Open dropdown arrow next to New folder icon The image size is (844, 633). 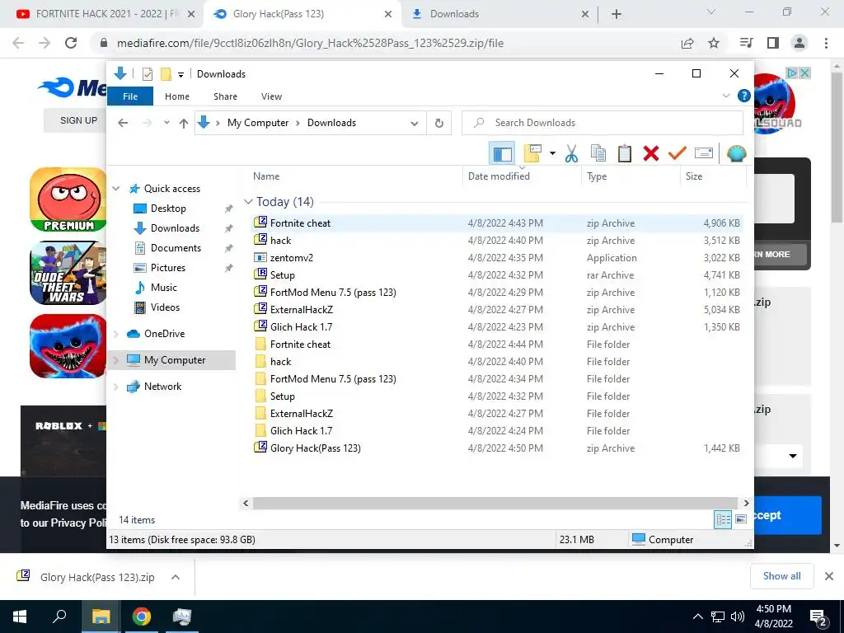coord(552,153)
